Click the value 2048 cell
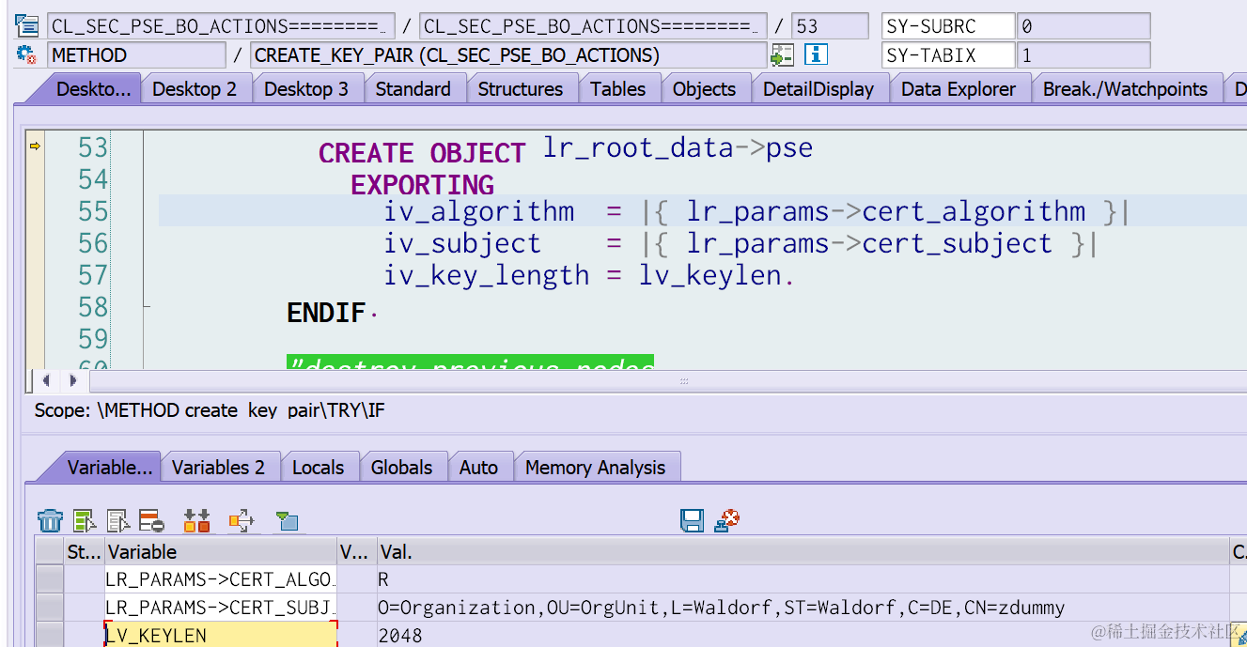Image resolution: width=1247 pixels, height=647 pixels. (x=803, y=635)
